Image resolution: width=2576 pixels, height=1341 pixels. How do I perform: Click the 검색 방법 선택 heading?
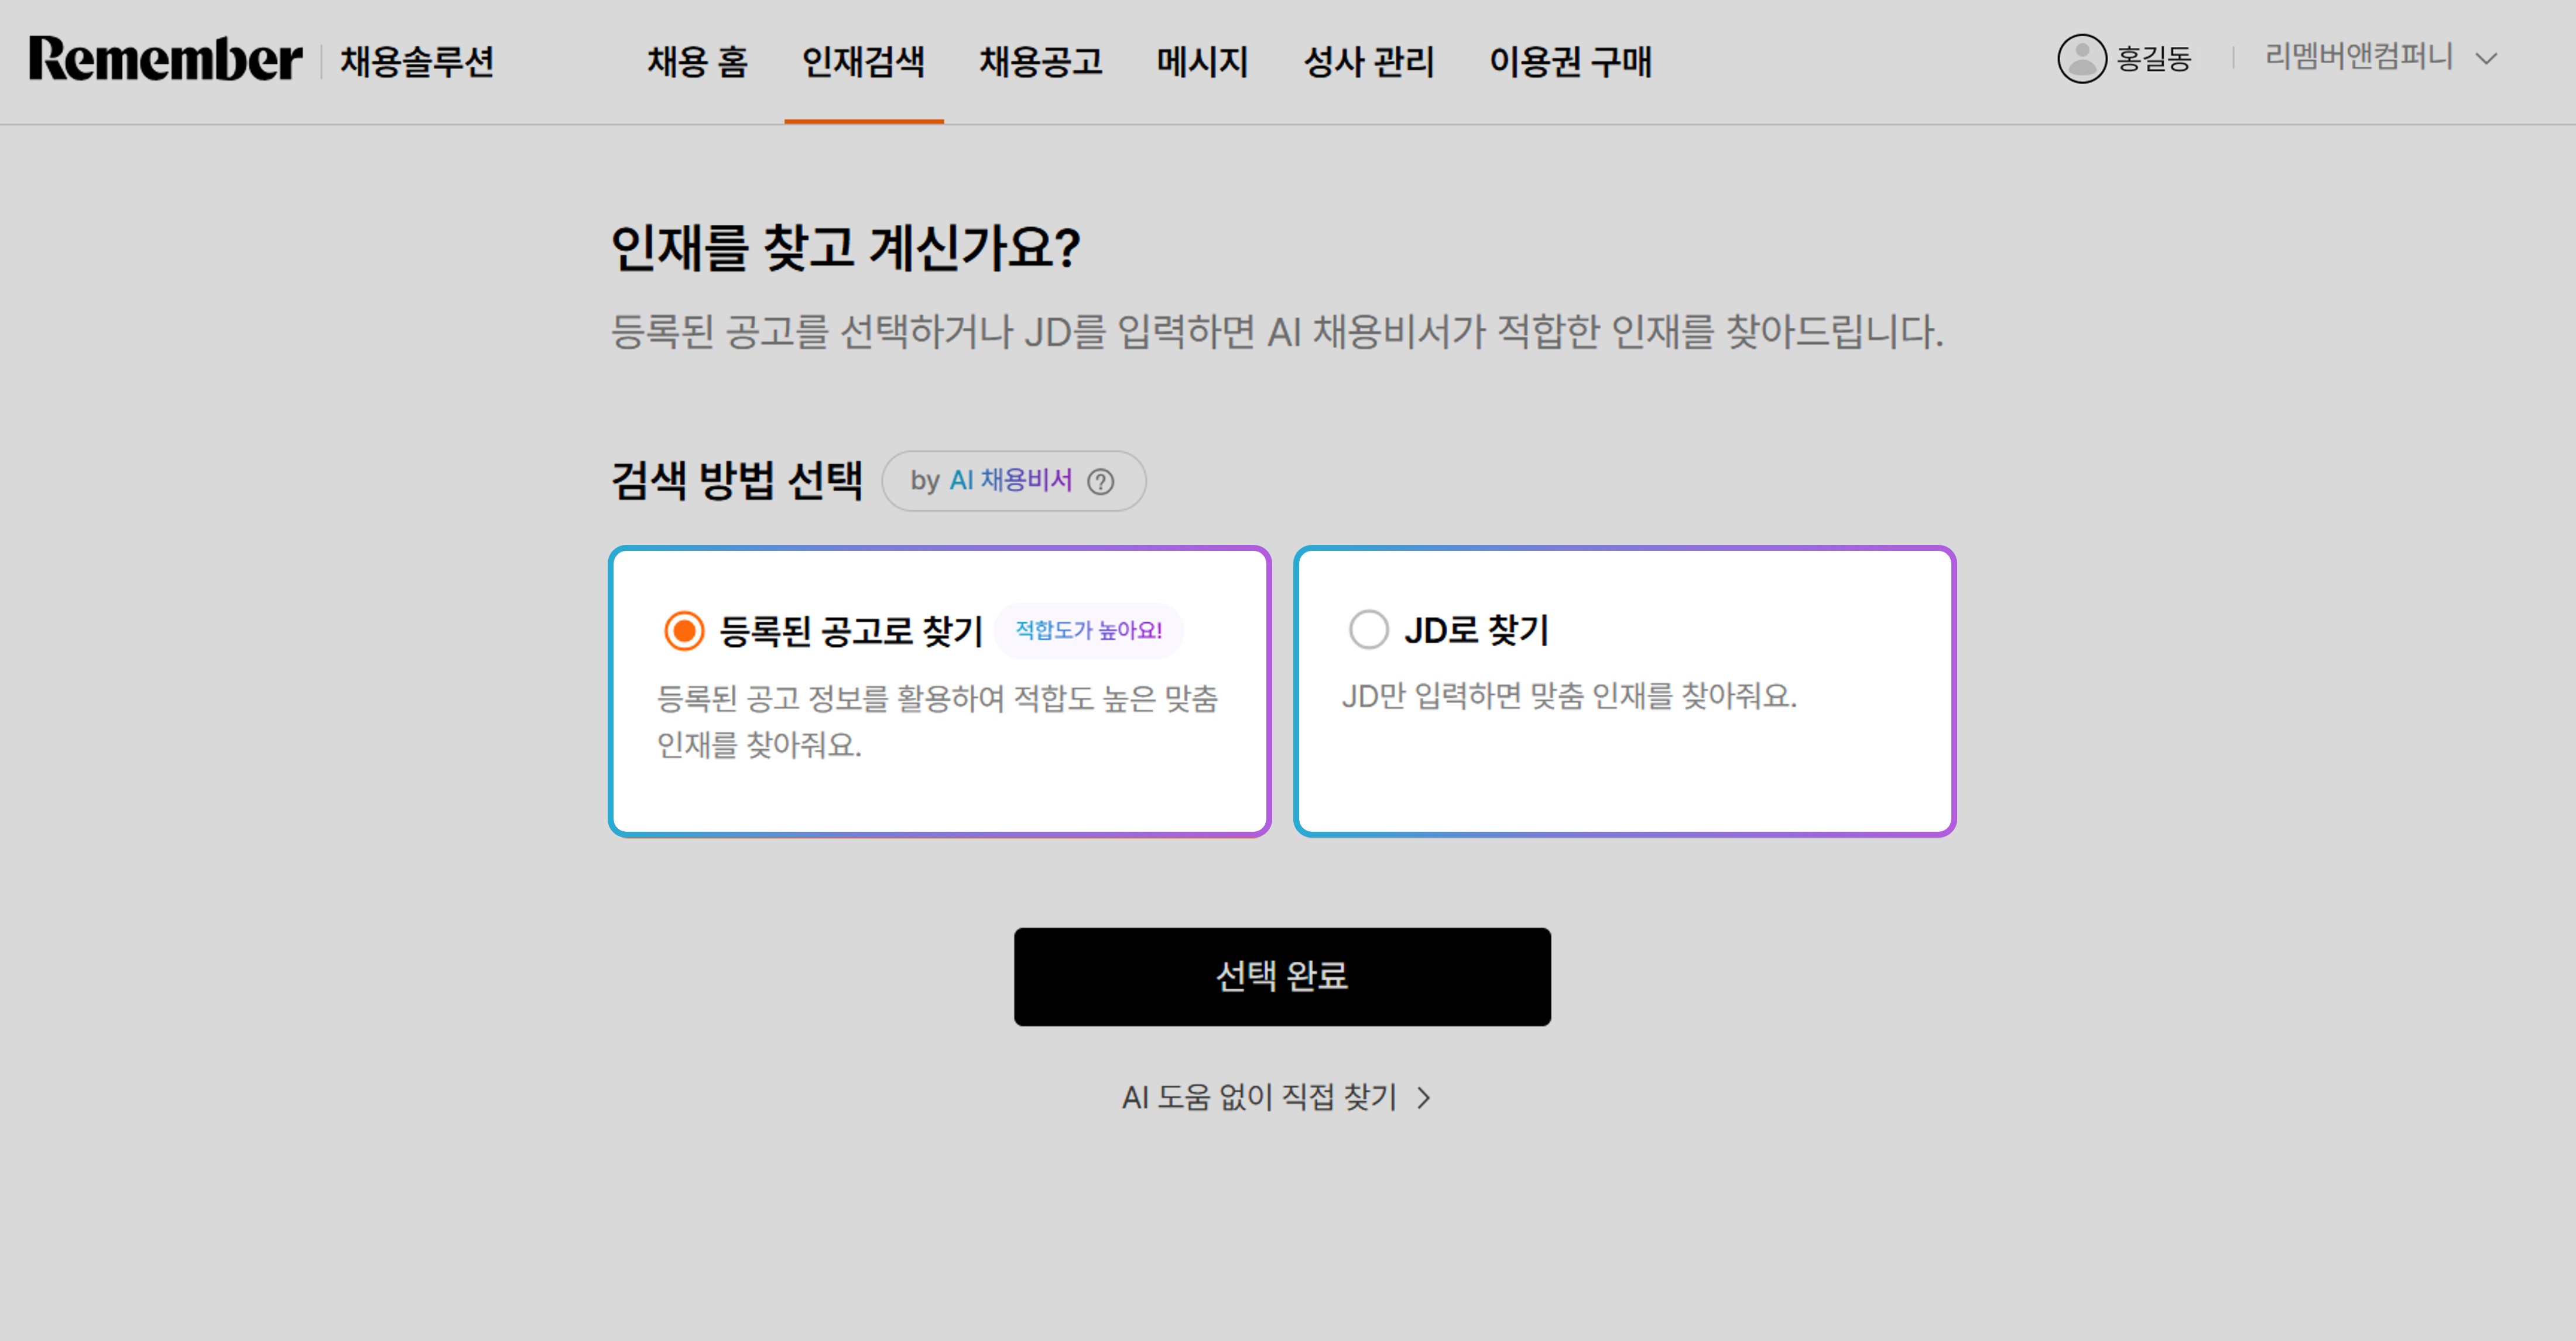736,481
